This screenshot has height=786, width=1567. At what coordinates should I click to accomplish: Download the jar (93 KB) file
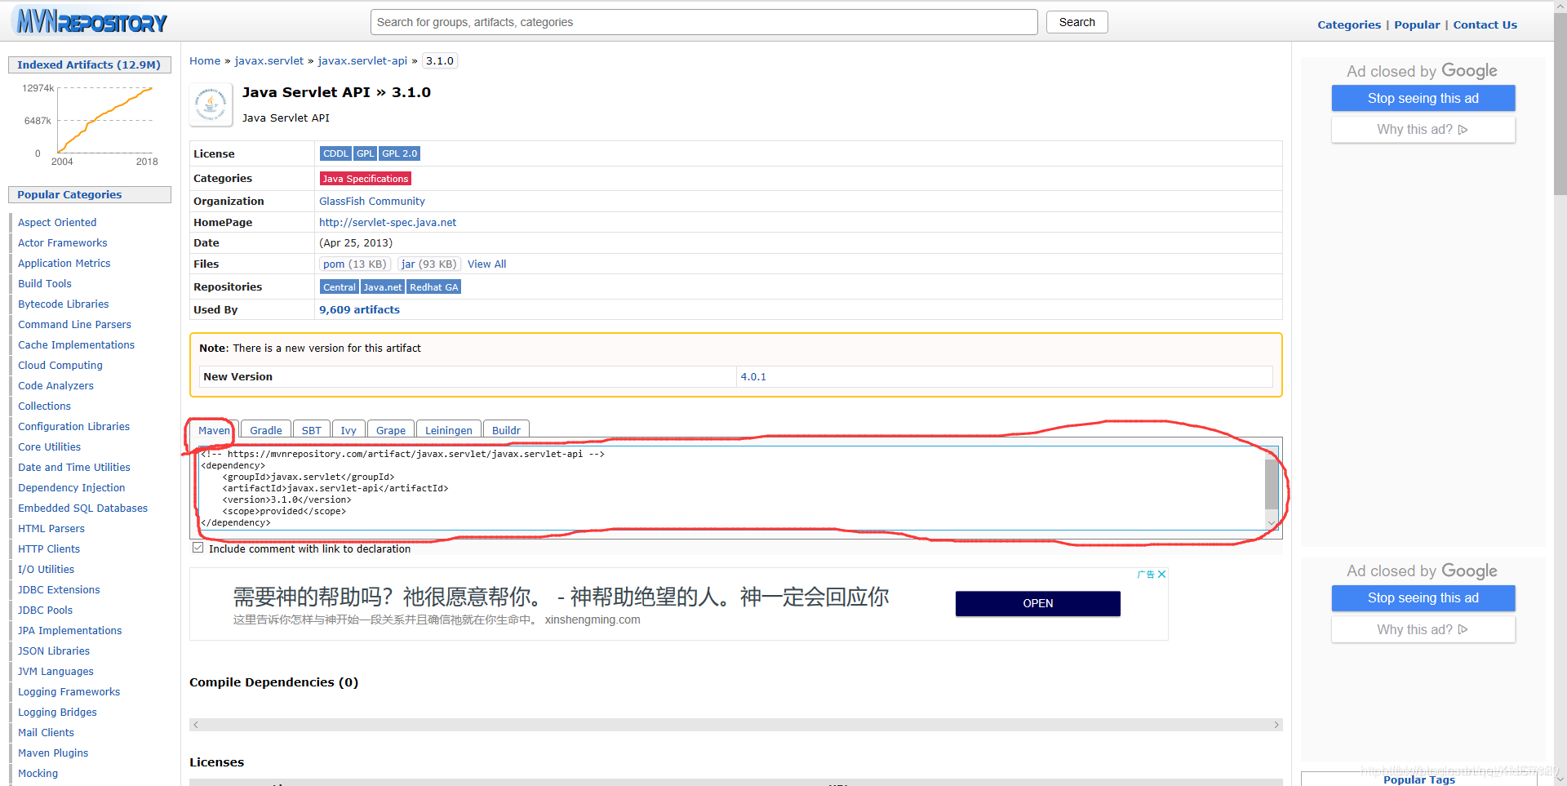pos(429,264)
